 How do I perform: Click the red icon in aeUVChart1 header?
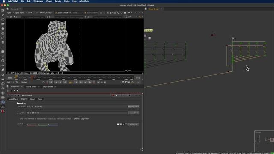point(113,95)
